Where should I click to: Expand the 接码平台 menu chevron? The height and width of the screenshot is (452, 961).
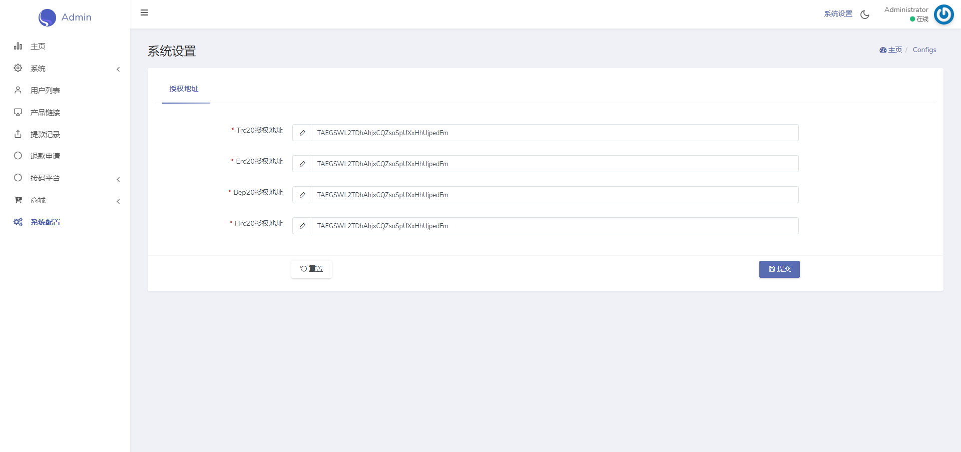pos(118,179)
